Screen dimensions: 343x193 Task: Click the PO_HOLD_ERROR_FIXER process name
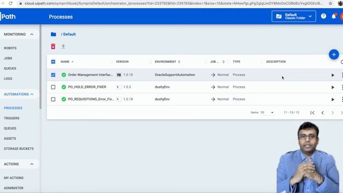(x=87, y=87)
